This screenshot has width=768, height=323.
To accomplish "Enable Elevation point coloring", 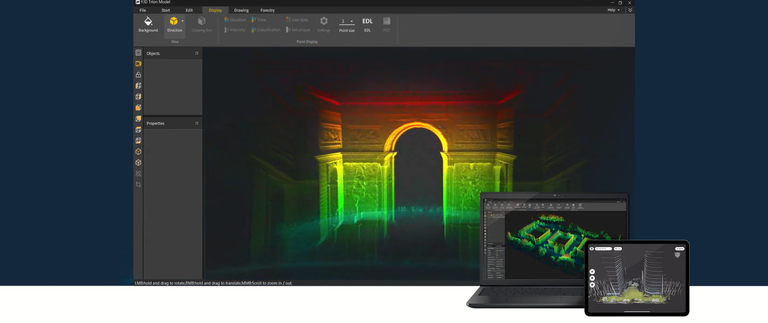I will click(235, 20).
